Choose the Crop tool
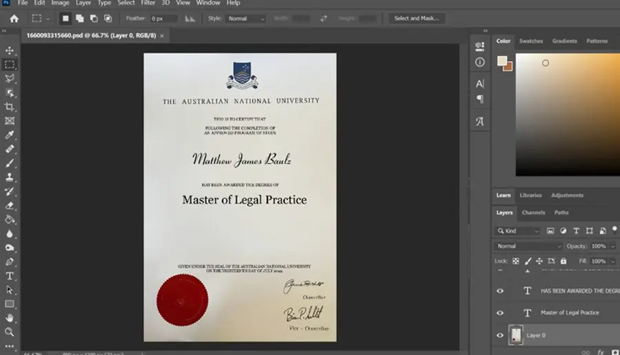 click(10, 107)
